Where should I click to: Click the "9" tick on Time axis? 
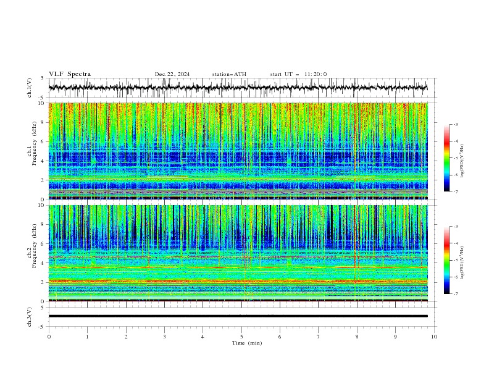(395, 337)
